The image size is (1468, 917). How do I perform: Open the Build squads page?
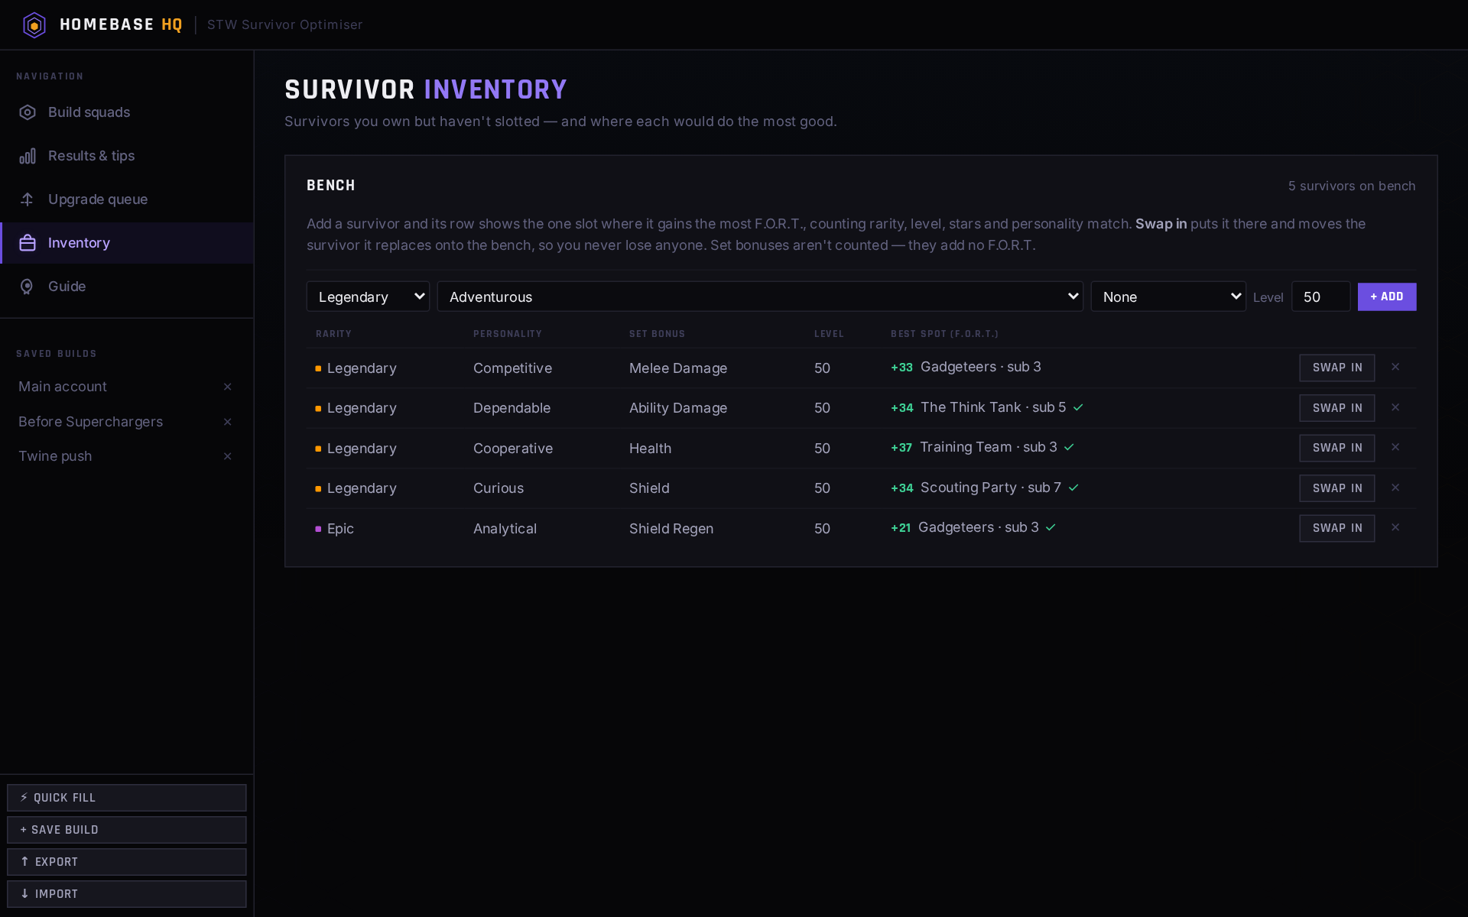point(127,112)
